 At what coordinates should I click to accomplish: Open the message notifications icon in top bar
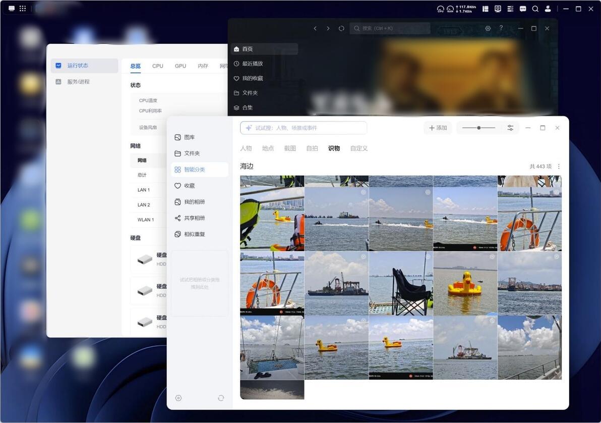[523, 9]
